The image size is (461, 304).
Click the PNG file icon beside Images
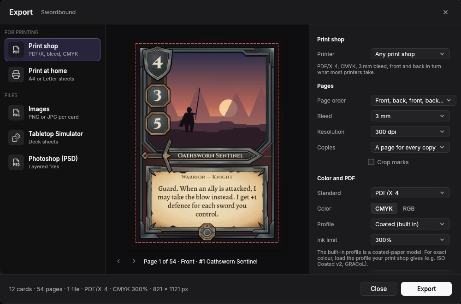click(16, 113)
